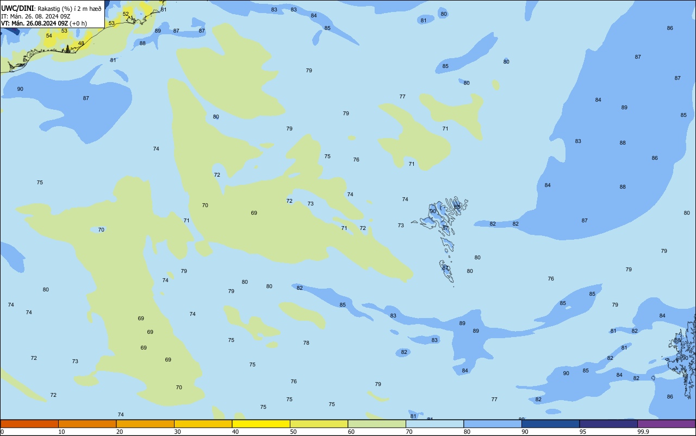Click the humidity value "48" near the Iceland coast
The height and width of the screenshot is (436, 696).
pos(81,43)
